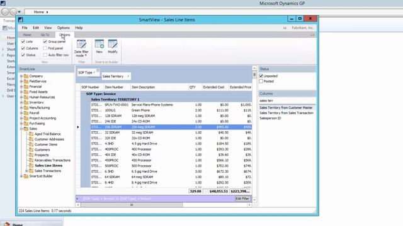The image size is (403, 226).
Task: Collapse the SOP Type: Invoice group
Action: (83, 94)
